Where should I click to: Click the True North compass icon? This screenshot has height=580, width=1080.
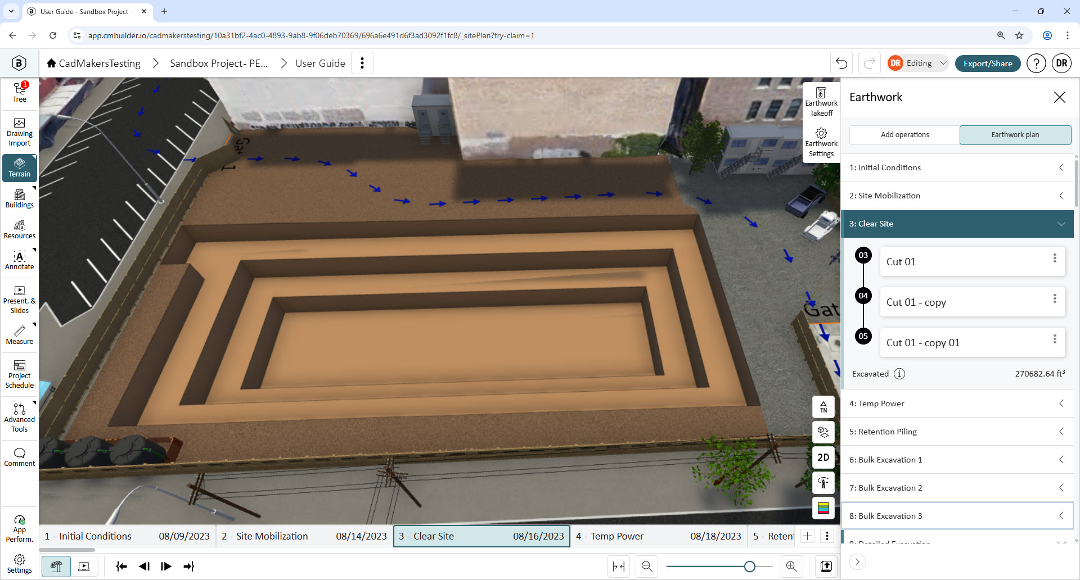823,407
